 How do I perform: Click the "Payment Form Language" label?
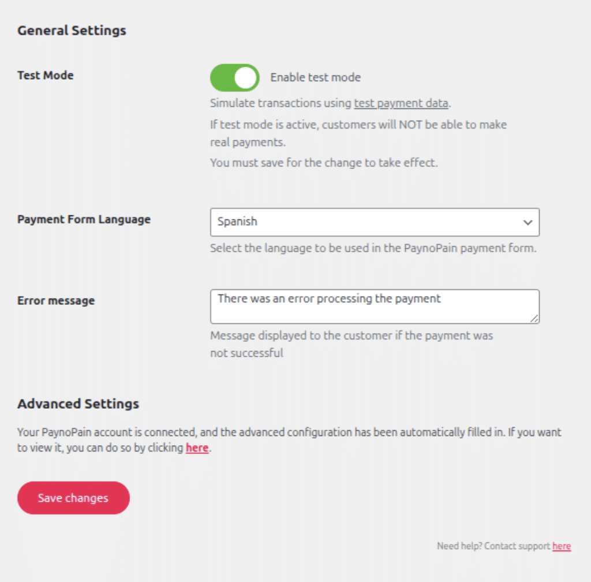click(x=84, y=219)
